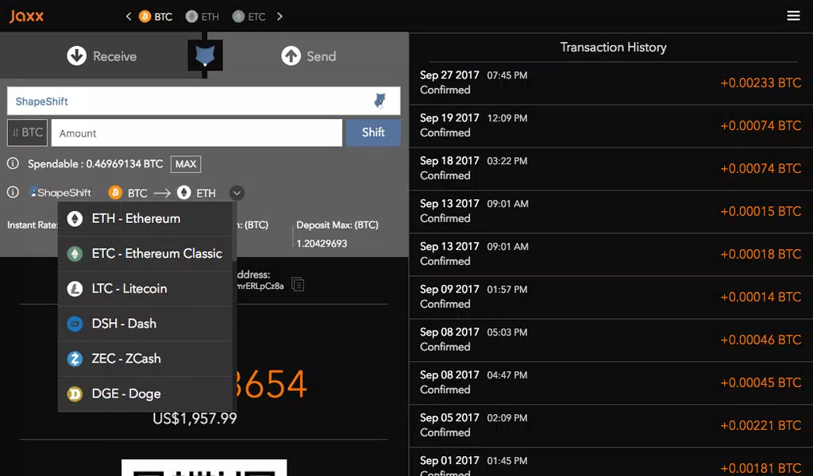Go to previous coin with left arrow
Screen dimensions: 813x476
pos(129,17)
